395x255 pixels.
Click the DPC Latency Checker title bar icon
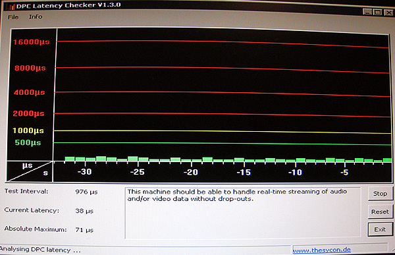[x=11, y=7]
